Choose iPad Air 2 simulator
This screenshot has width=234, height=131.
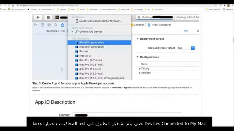click(x=99, y=56)
